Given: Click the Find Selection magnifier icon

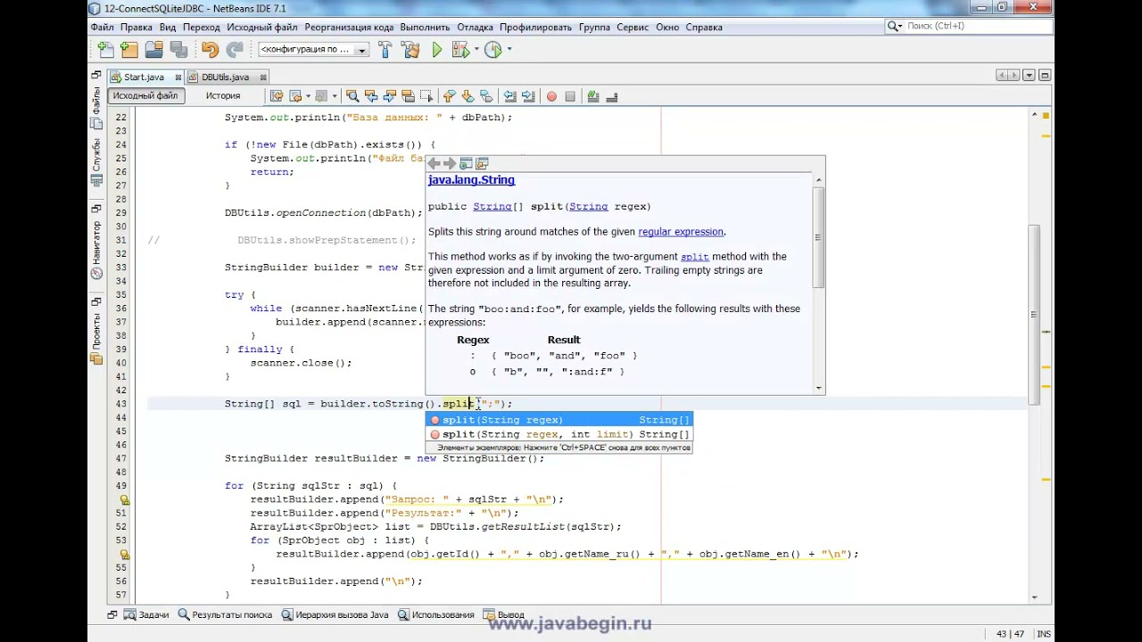Looking at the screenshot, I should (x=352, y=96).
